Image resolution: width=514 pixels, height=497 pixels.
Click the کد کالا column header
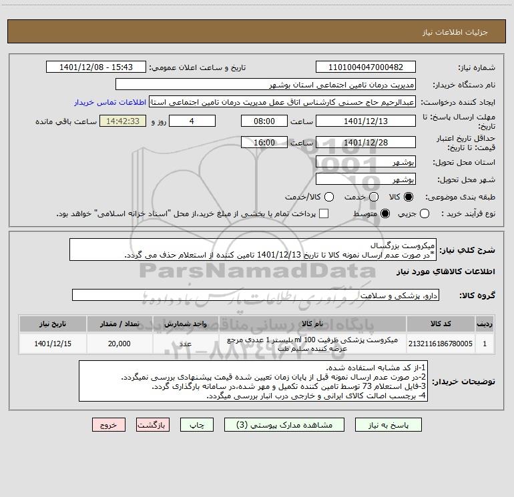click(441, 324)
